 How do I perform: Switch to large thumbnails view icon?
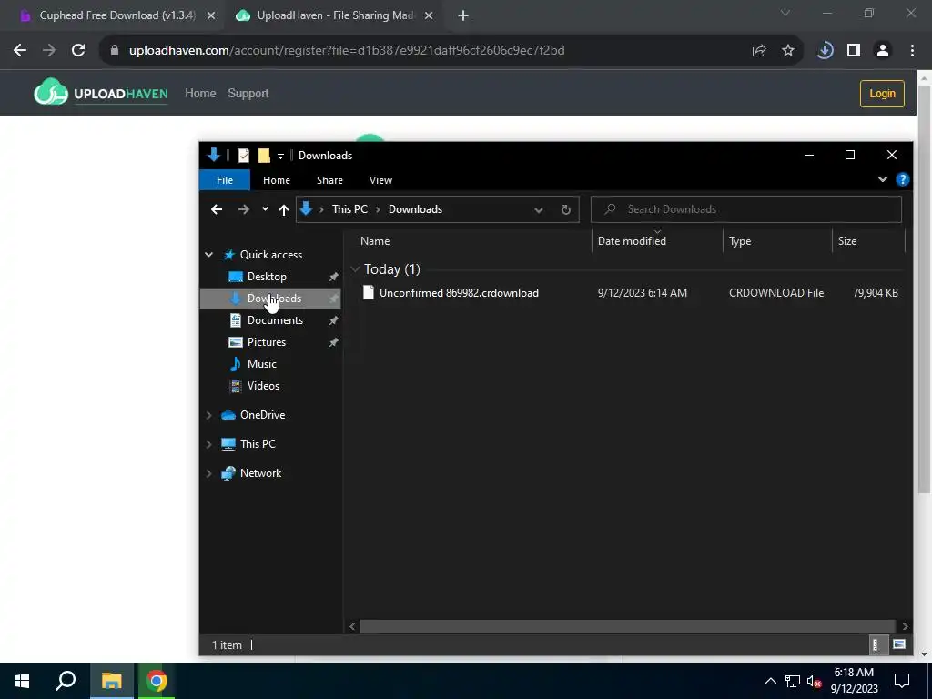pos(898,644)
